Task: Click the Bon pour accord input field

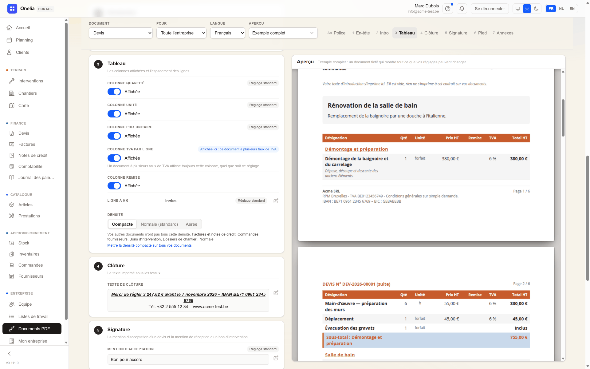Action: pyautogui.click(x=188, y=359)
